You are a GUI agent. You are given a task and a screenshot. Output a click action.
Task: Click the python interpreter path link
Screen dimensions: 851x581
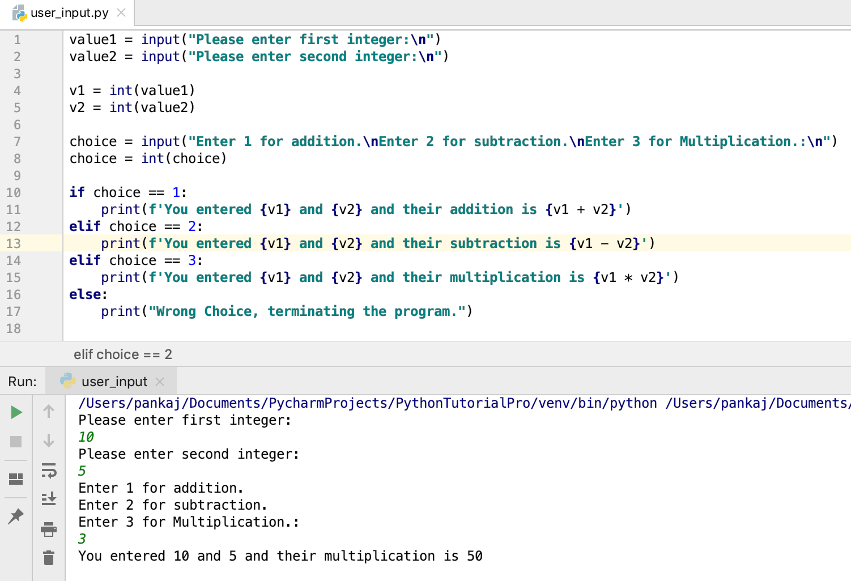point(363,403)
